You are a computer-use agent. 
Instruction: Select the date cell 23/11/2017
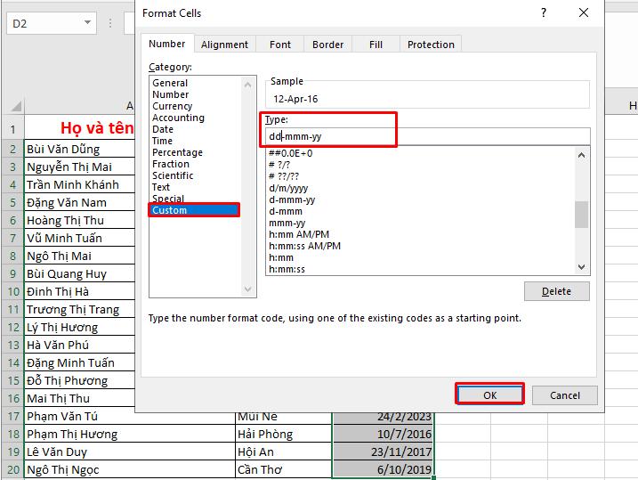tap(384, 452)
